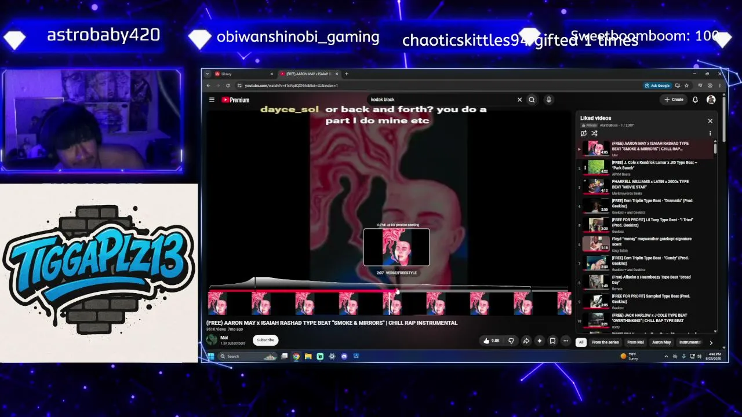This screenshot has width=742, height=417.
Task: Select the current 'SMOKE & MIRRORS' playlist item
Action: 646,148
